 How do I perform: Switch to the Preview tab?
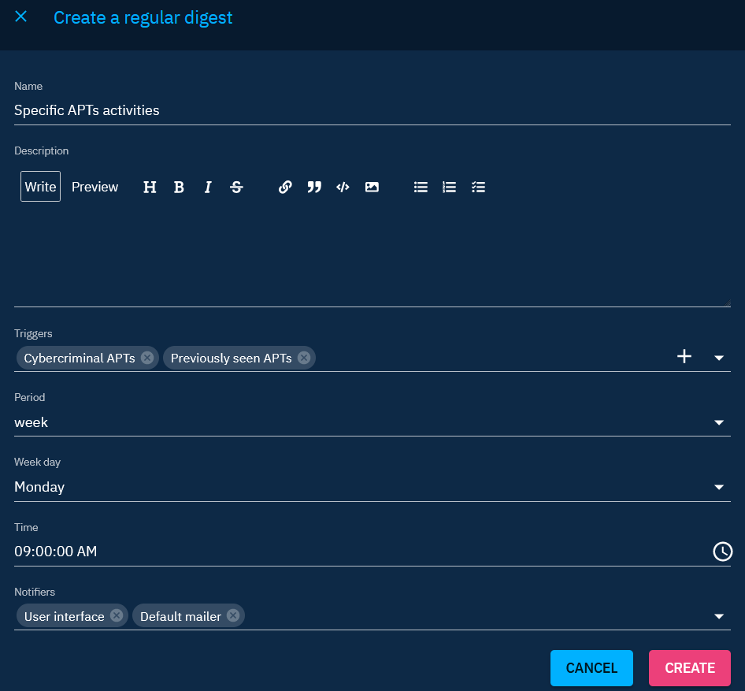pyautogui.click(x=95, y=187)
